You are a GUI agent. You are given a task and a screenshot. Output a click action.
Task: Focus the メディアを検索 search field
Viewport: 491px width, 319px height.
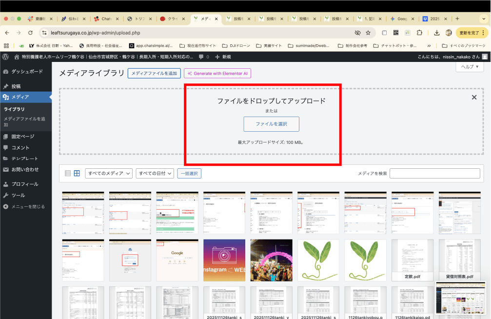(x=434, y=173)
